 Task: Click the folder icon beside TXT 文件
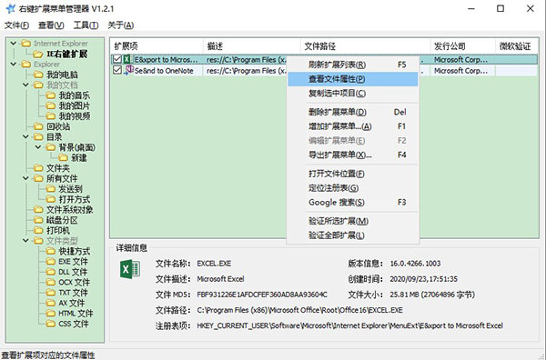(x=51, y=293)
